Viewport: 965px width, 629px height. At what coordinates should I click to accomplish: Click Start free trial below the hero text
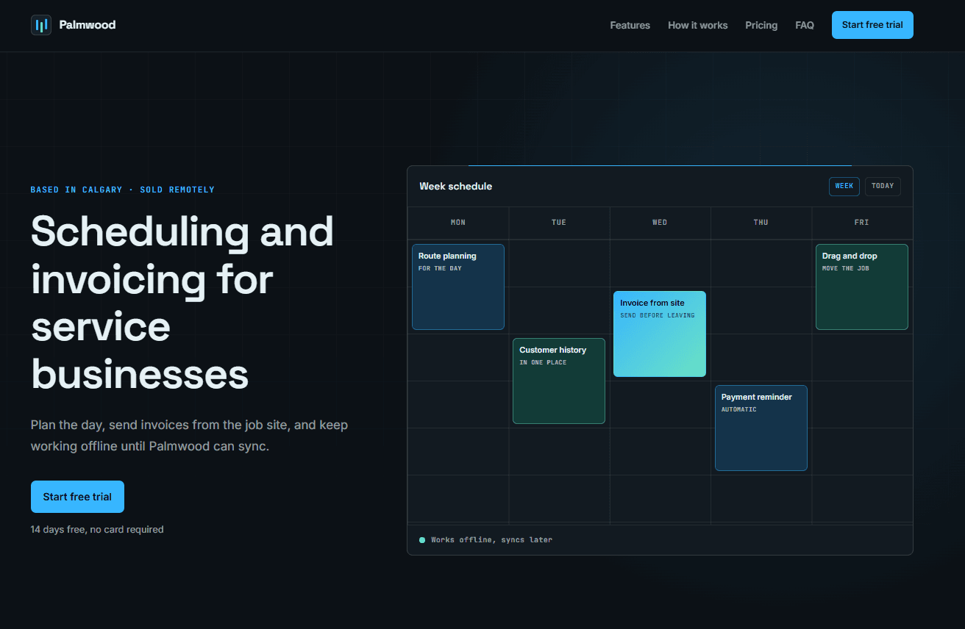click(x=77, y=497)
